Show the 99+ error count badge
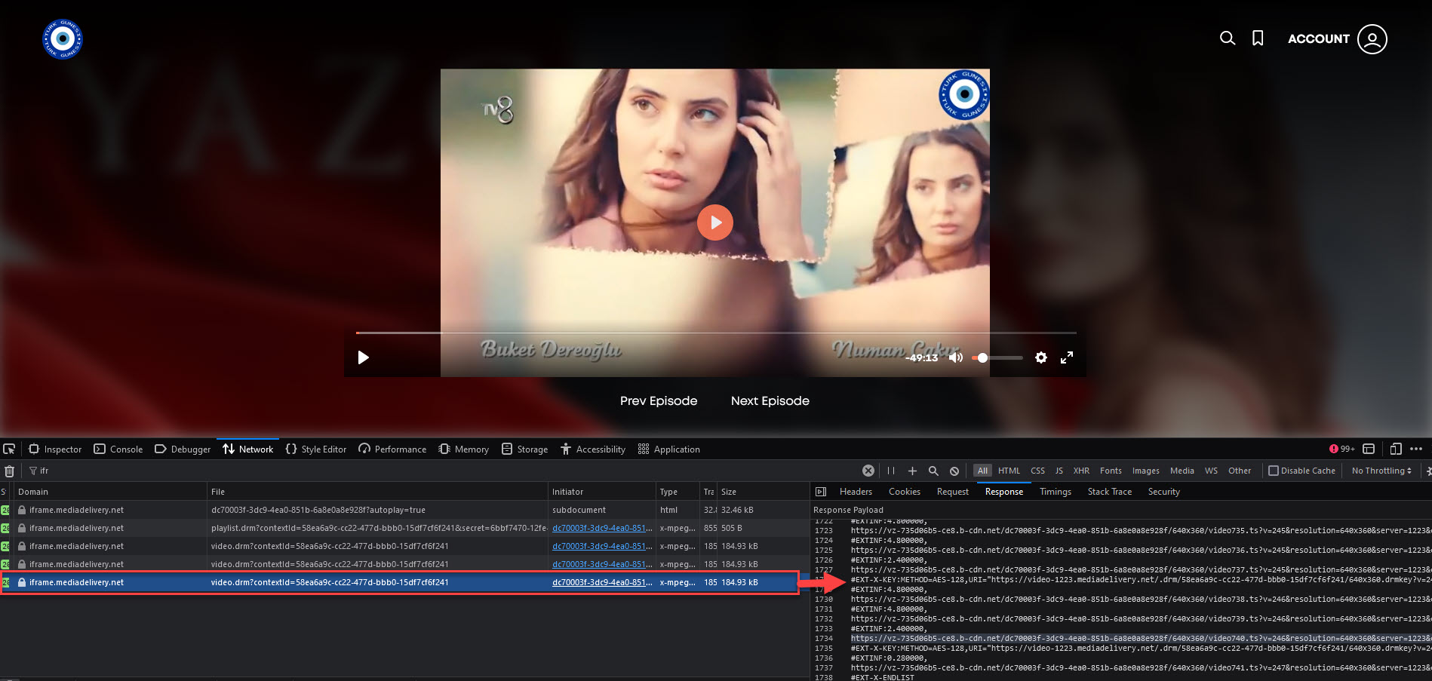The image size is (1432, 681). (1342, 449)
